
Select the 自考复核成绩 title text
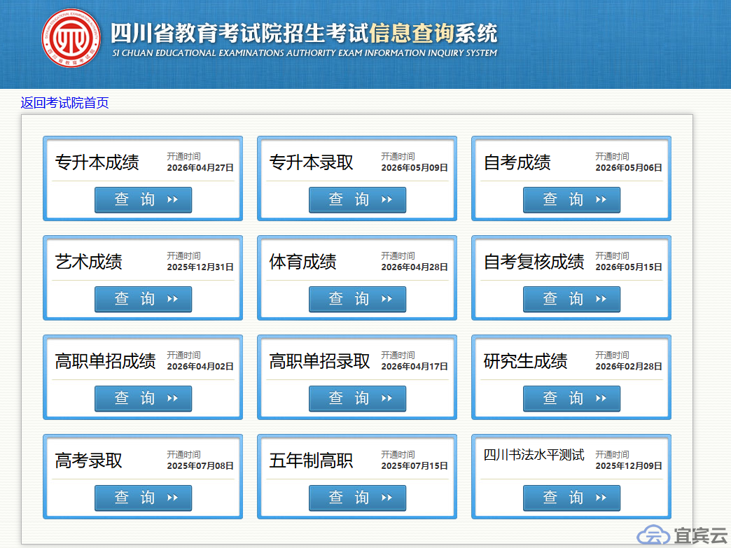tap(534, 262)
